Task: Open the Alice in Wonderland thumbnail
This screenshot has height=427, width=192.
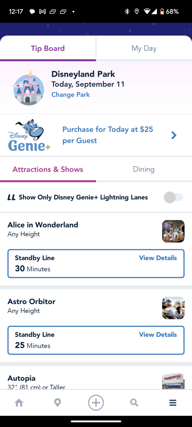Action: coord(173,231)
